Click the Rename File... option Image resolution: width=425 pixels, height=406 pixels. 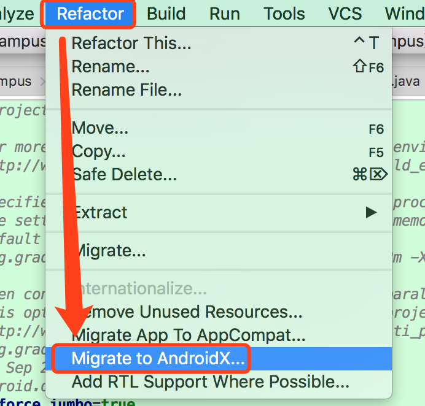127,91
